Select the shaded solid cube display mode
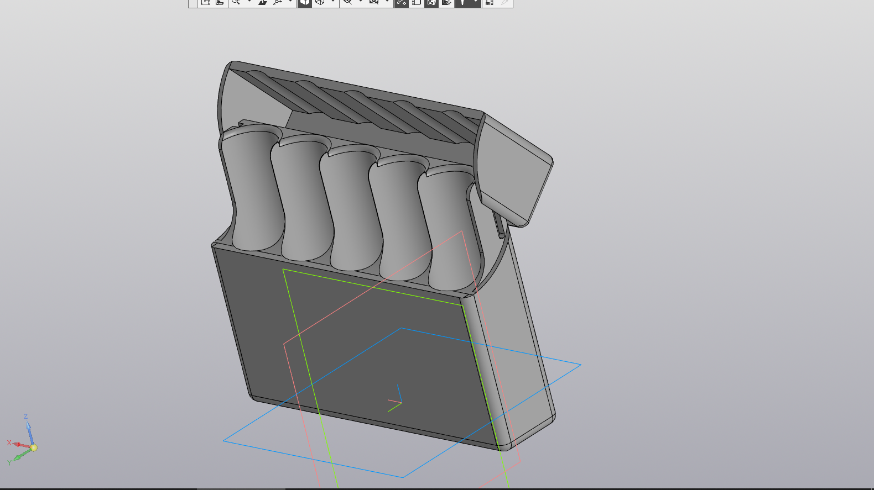The image size is (874, 490). coord(305,3)
